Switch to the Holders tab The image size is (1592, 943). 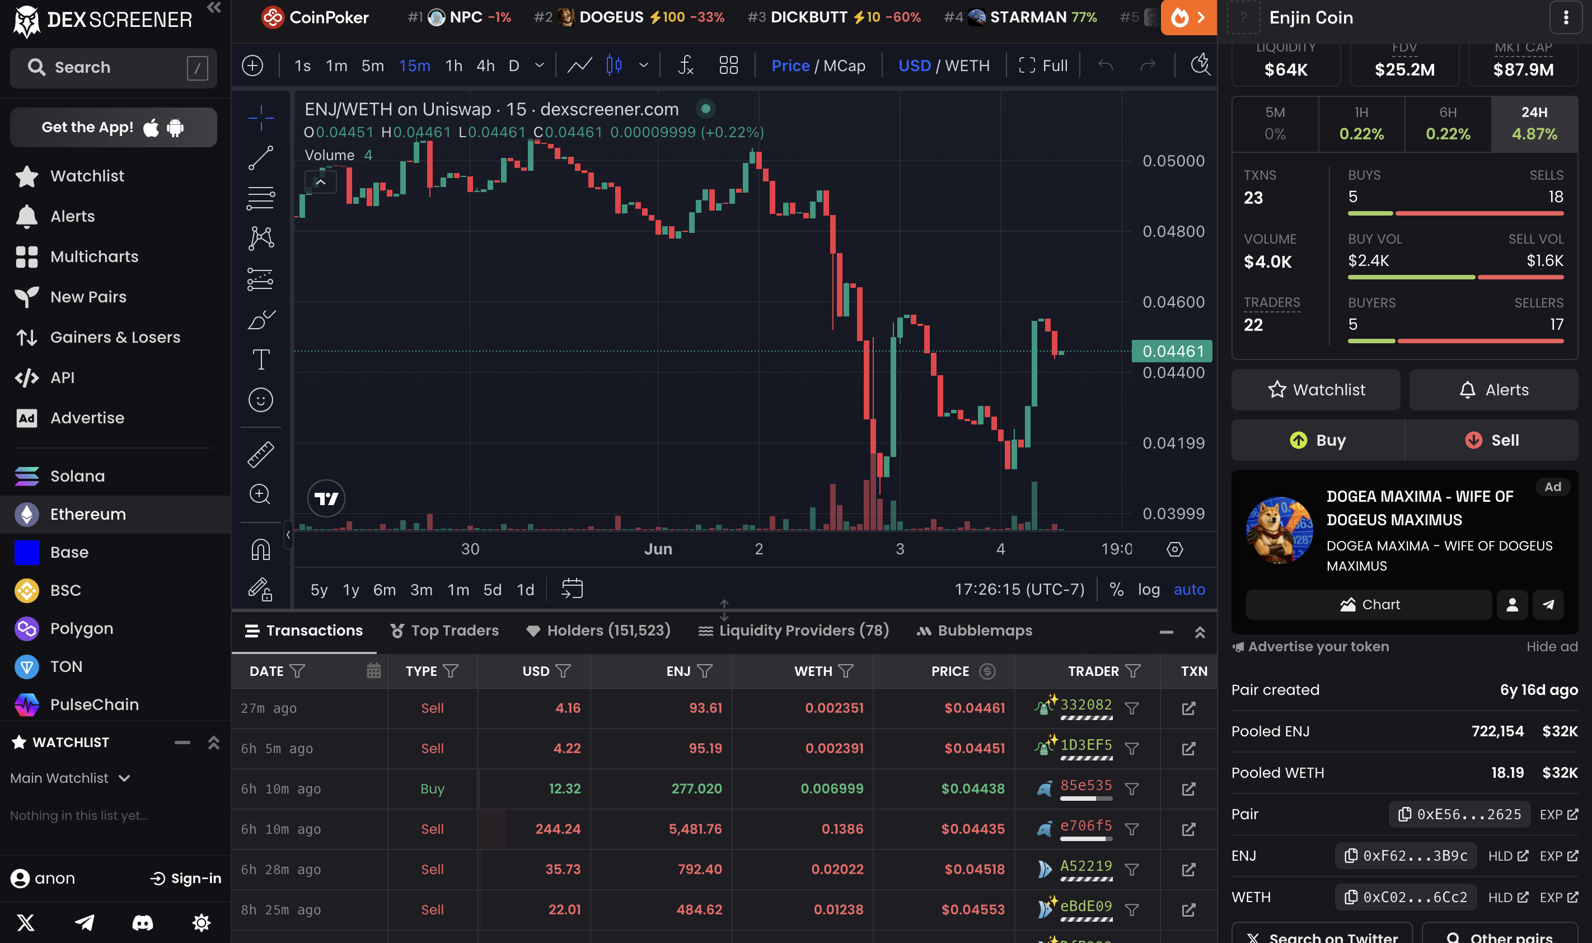click(598, 631)
